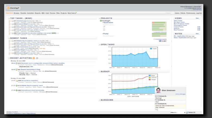
Task: Open the Timeline tab
Action: [23, 13]
